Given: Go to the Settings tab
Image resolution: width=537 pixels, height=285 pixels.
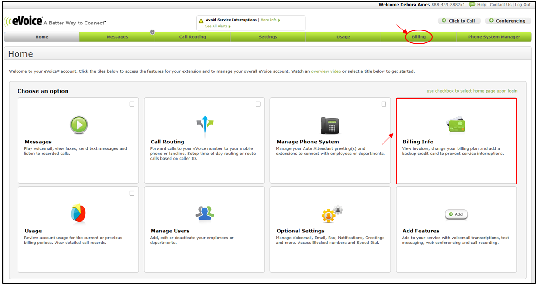Looking at the screenshot, I should coord(268,37).
